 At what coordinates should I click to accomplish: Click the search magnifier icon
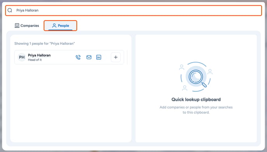click(x=10, y=10)
